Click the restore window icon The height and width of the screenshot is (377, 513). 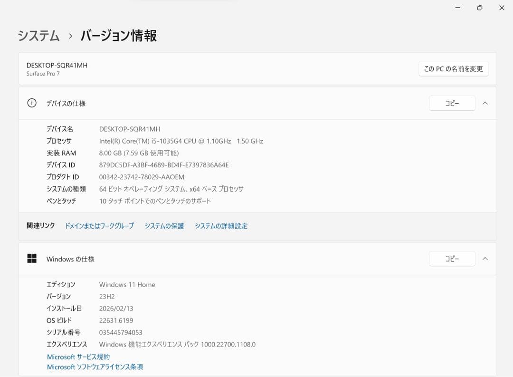tap(479, 8)
